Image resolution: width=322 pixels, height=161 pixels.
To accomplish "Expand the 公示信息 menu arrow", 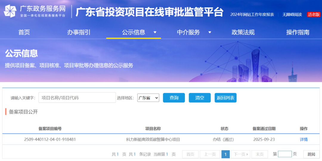I will coord(155,32).
